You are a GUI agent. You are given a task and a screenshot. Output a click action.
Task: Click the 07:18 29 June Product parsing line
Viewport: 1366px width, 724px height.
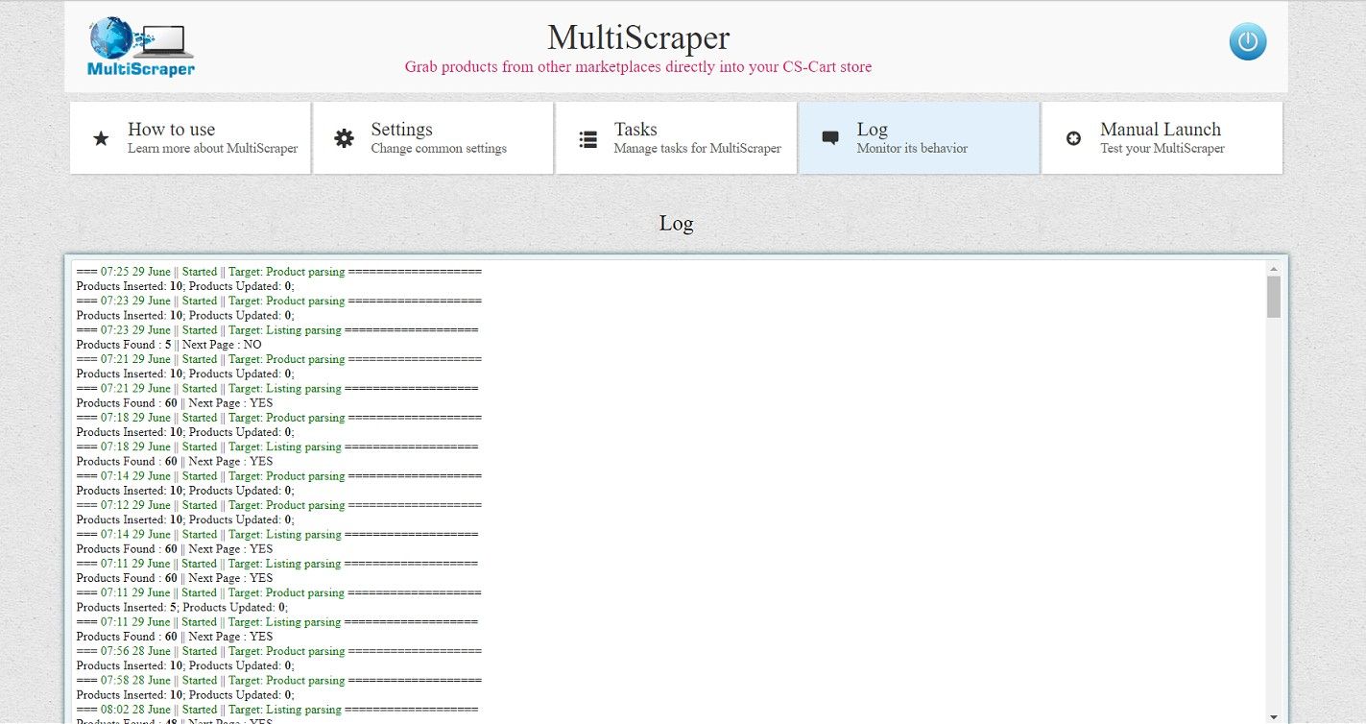(x=279, y=418)
